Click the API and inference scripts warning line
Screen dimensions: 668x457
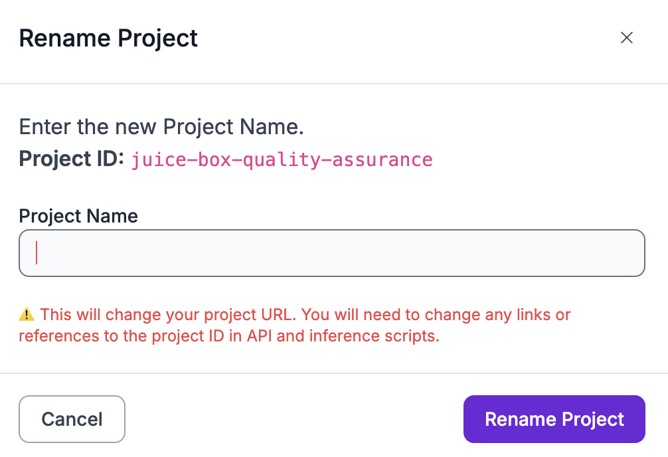point(229,336)
